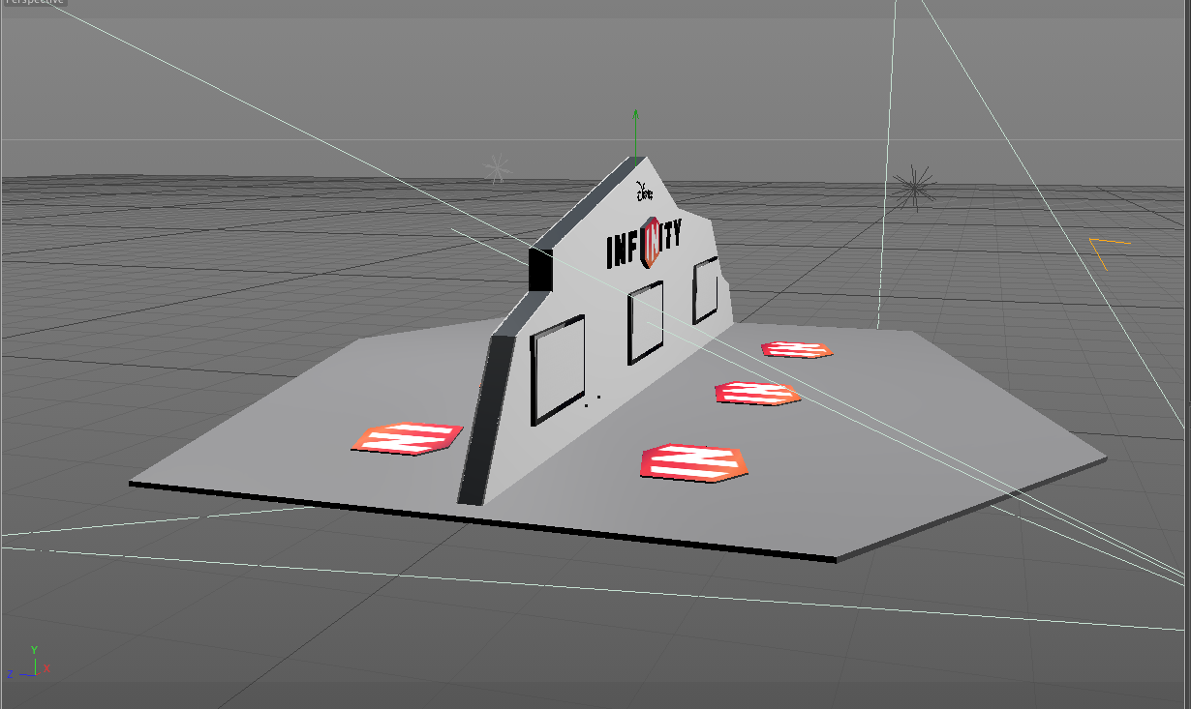Click the Perspective view label
The image size is (1191, 709).
coord(33,3)
